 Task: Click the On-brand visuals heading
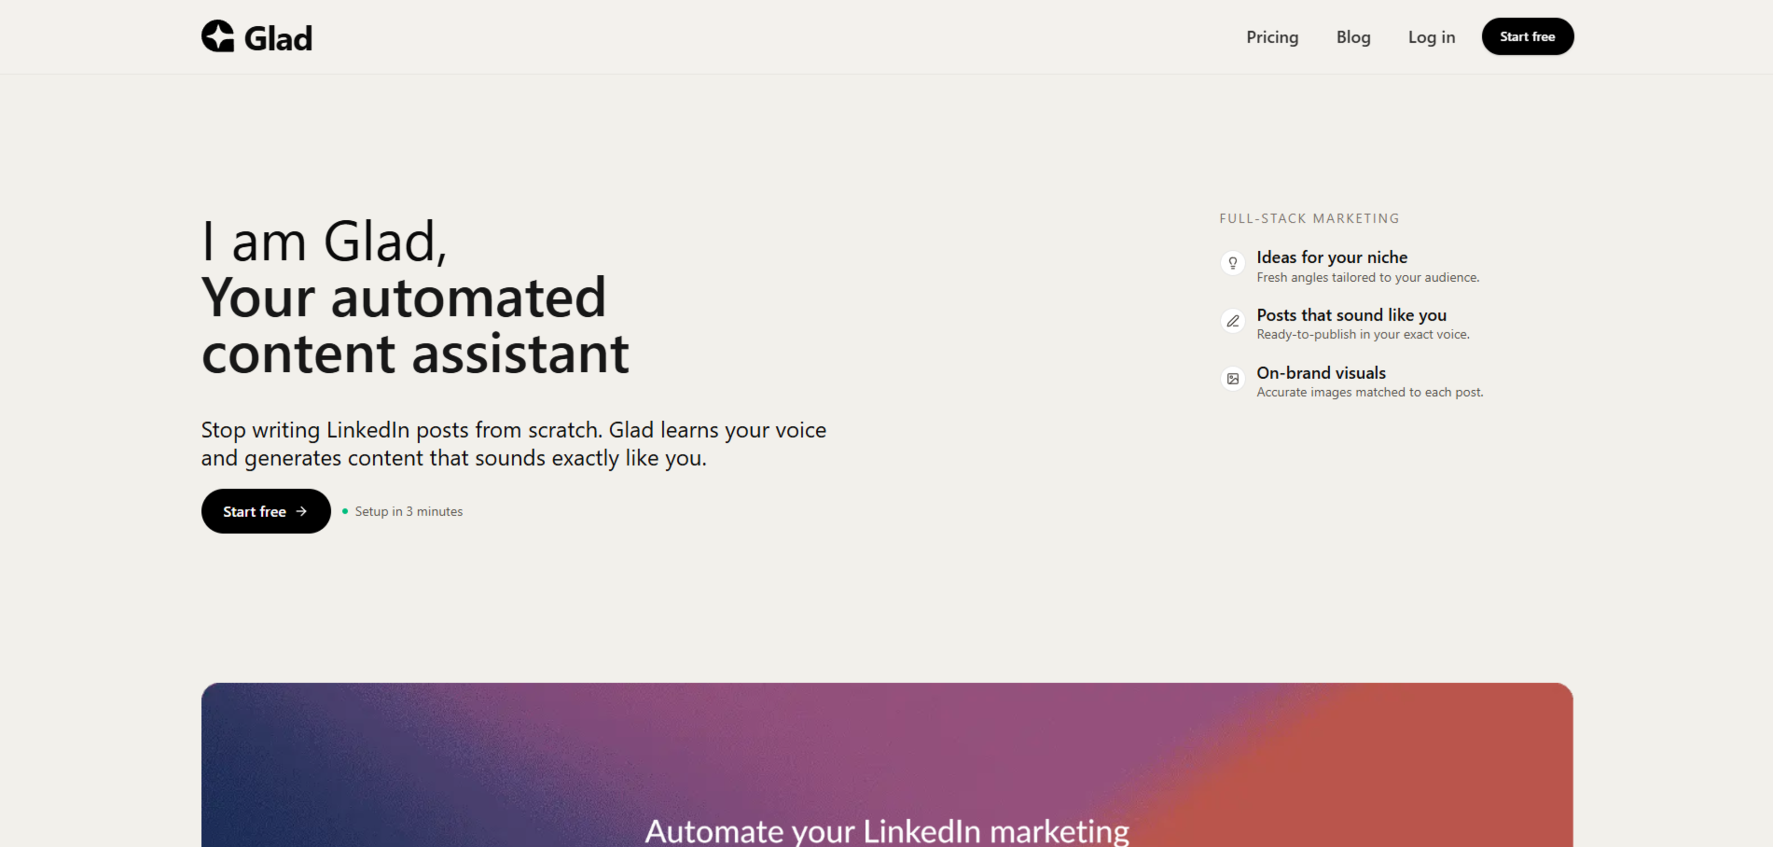(1321, 373)
